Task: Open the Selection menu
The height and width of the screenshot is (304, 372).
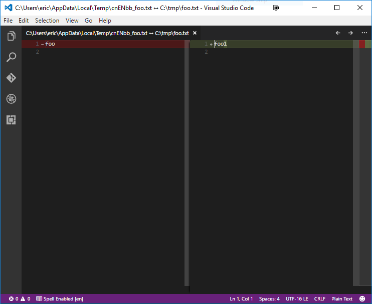Action: 47,21
